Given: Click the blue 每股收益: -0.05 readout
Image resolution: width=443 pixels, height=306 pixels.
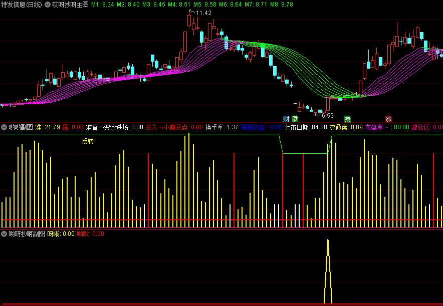Looking at the screenshot, I should point(261,127).
